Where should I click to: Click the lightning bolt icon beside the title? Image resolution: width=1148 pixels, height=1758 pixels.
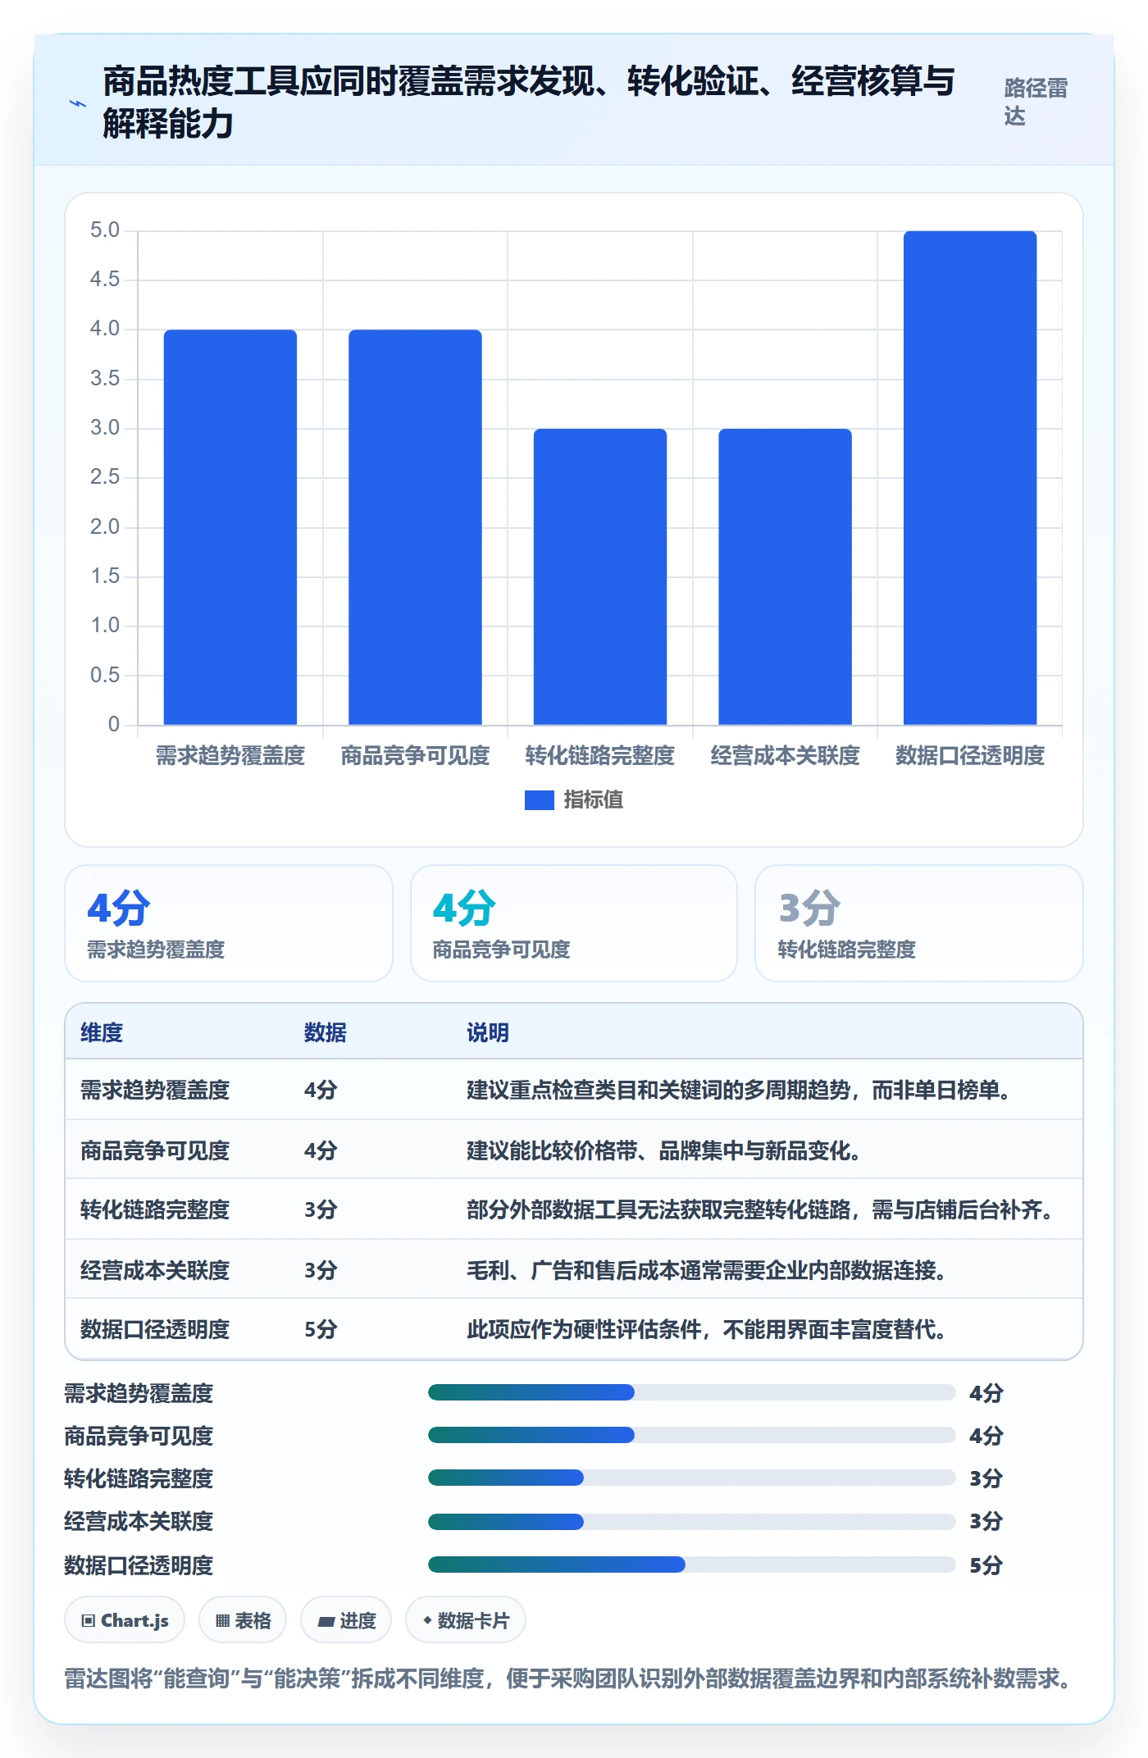pos(78,104)
